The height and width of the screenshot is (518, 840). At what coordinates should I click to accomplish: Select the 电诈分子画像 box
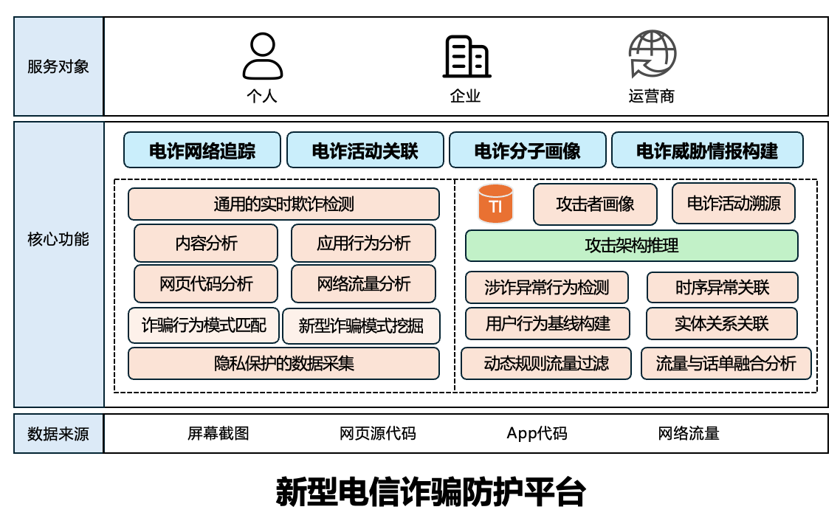click(527, 150)
